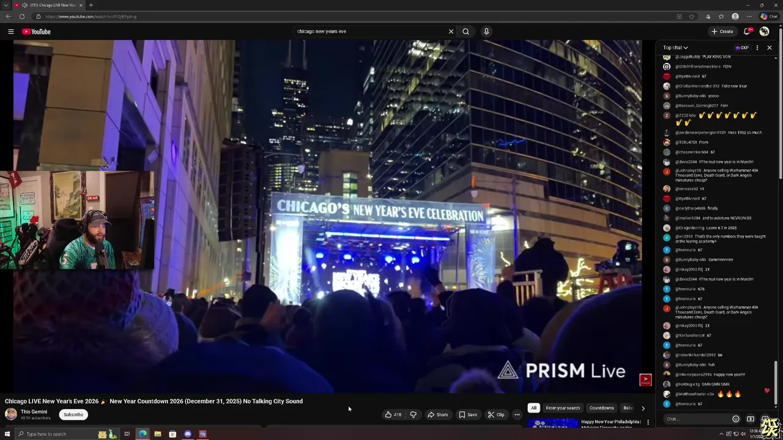The image size is (783, 440).
Task: Open Happy New Year Philadelphia thumbnail
Action: pos(553,423)
